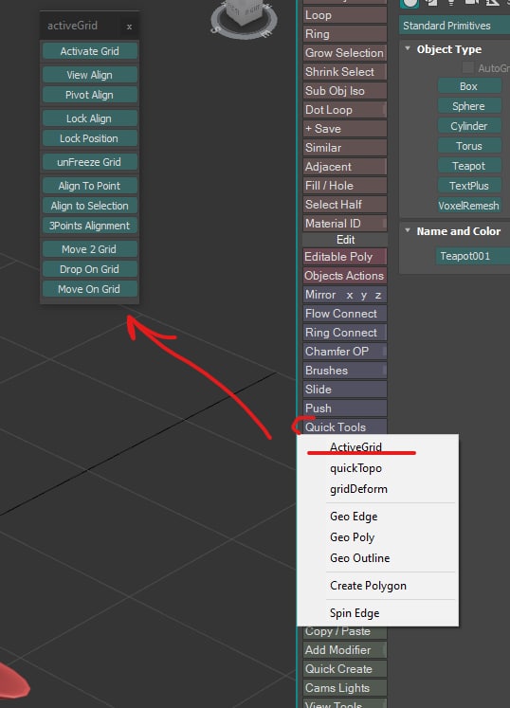Click the ViewCube in the viewport
The image size is (510, 708).
click(x=244, y=17)
